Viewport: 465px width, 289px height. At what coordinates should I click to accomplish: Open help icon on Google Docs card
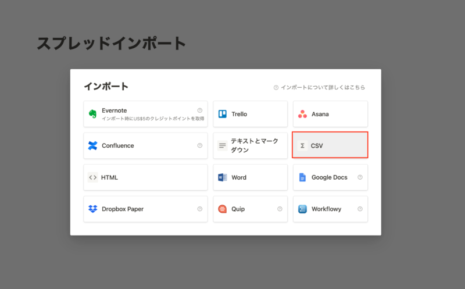pos(360,177)
